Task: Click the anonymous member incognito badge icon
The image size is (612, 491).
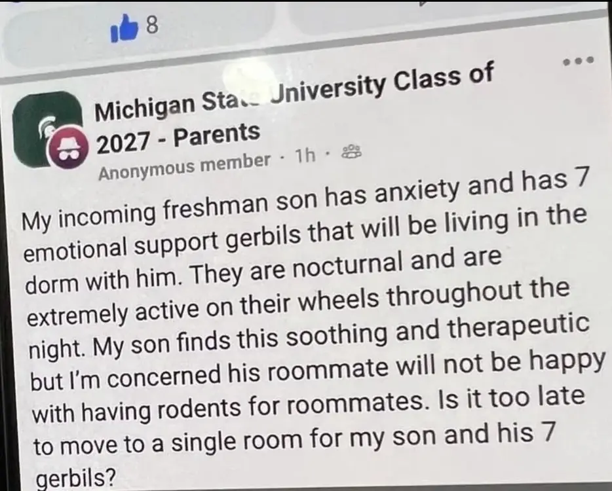Action: point(65,150)
